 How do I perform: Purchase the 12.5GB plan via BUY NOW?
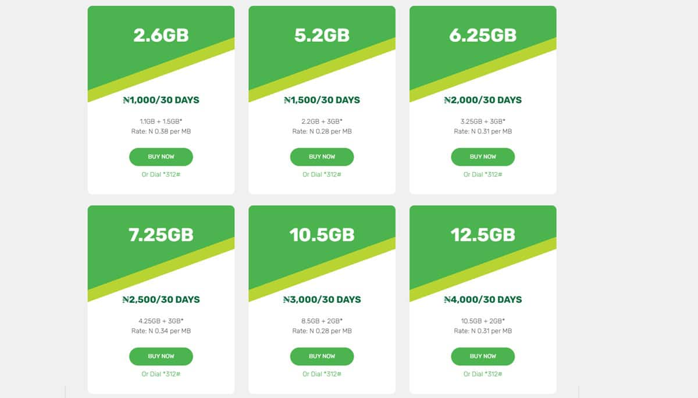483,356
